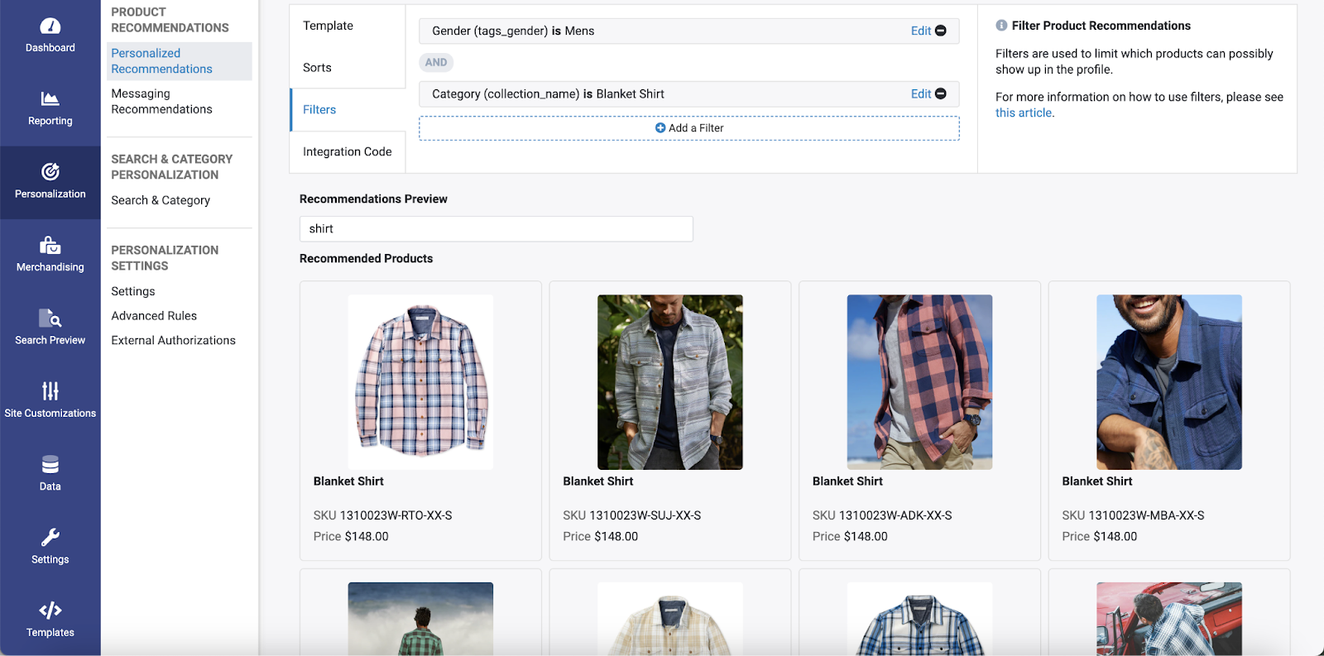
Task: Click the Recommendations Preview heading
Action: tap(373, 199)
